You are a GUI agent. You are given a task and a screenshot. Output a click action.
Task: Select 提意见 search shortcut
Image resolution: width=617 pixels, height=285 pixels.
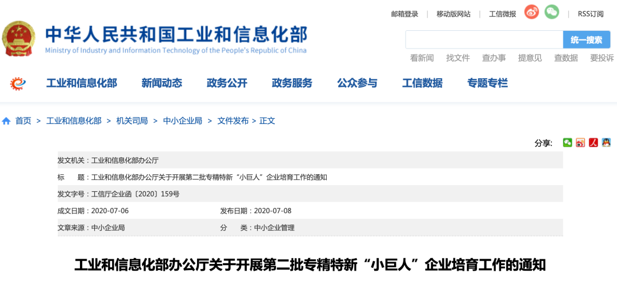click(x=530, y=58)
